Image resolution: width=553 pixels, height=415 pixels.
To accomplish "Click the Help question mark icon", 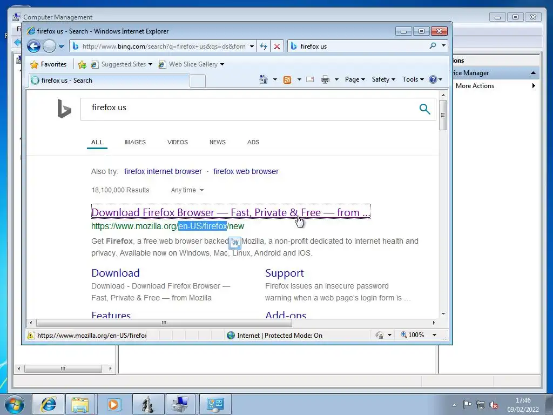I will [433, 79].
